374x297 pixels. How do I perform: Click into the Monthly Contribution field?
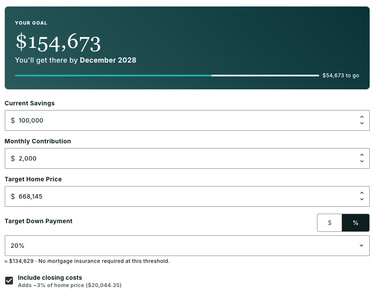[187, 158]
